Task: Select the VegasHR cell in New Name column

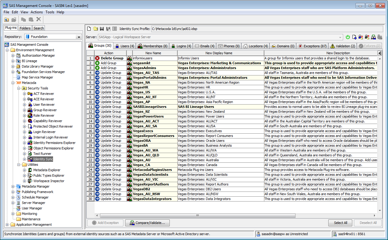Action: (155, 87)
